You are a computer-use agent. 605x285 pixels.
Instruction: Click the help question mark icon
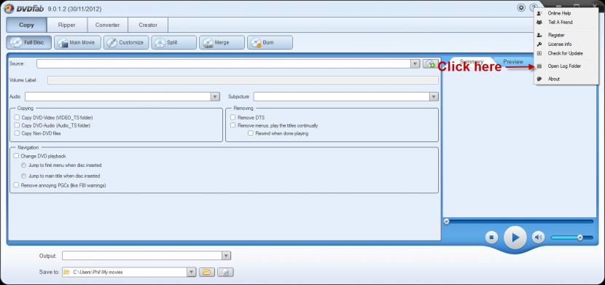[534, 8]
